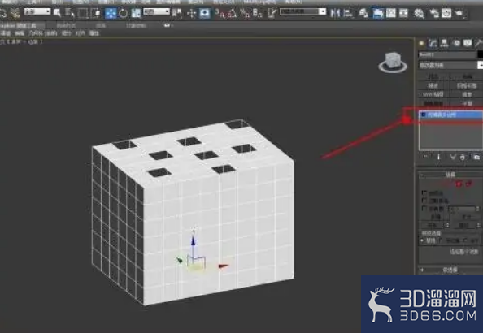Open the Schematic View
The width and height of the screenshot is (483, 333).
tap(403, 13)
